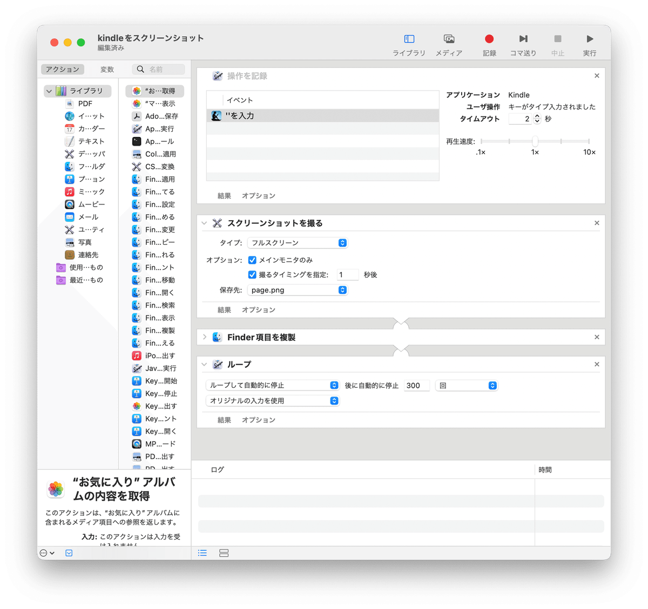Show 結果 of 操作を記録 action
This screenshot has height=609, width=648.
point(224,196)
